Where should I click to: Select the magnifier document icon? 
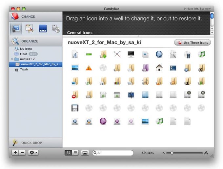tap(173, 54)
